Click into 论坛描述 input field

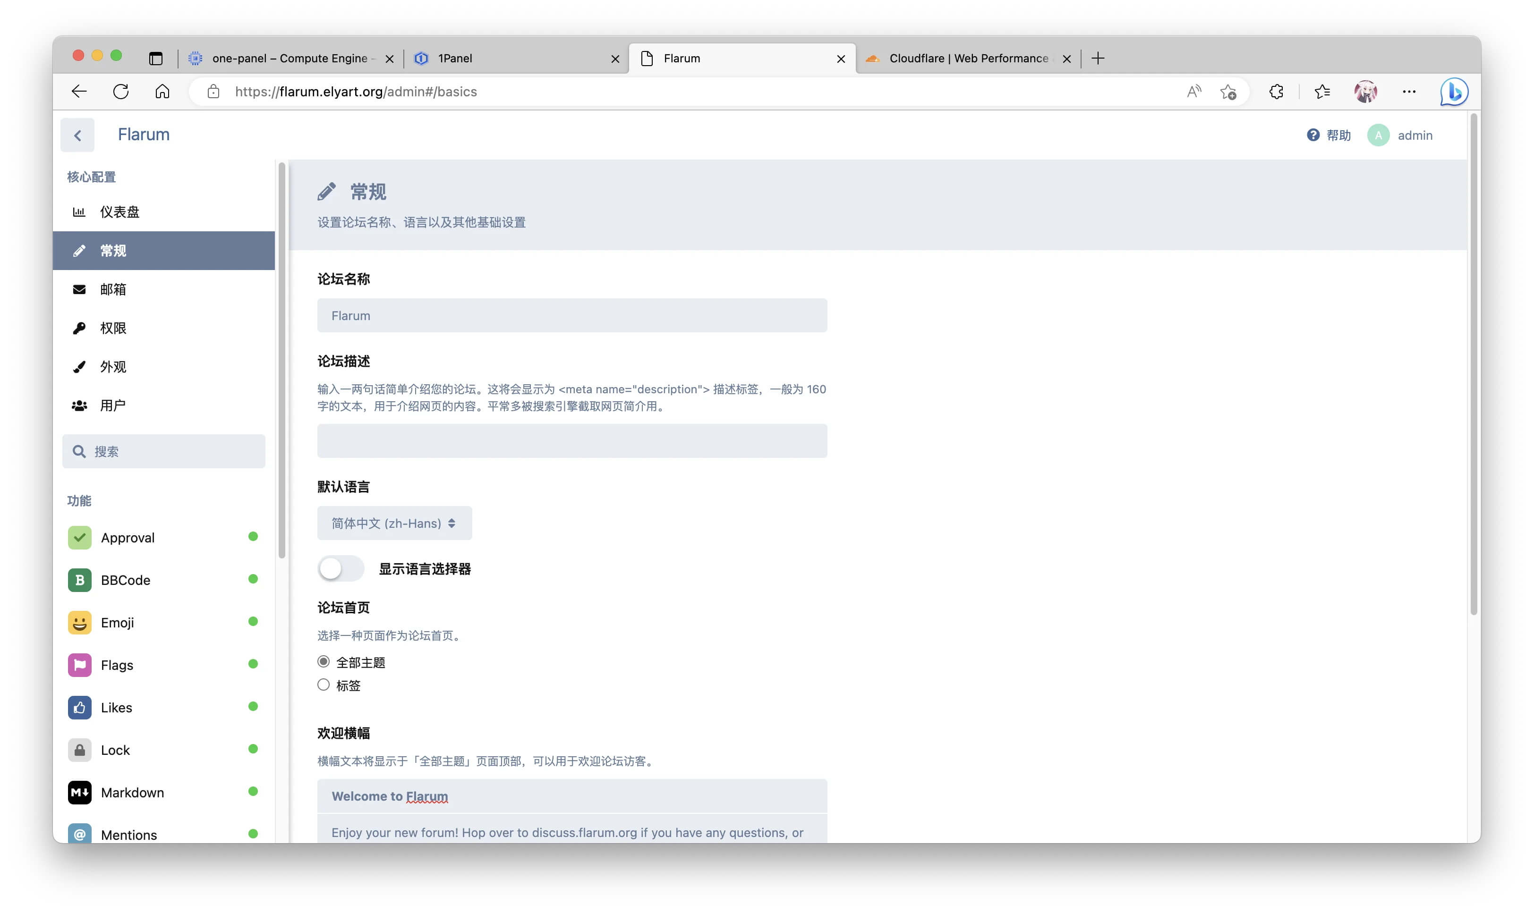[x=571, y=441]
